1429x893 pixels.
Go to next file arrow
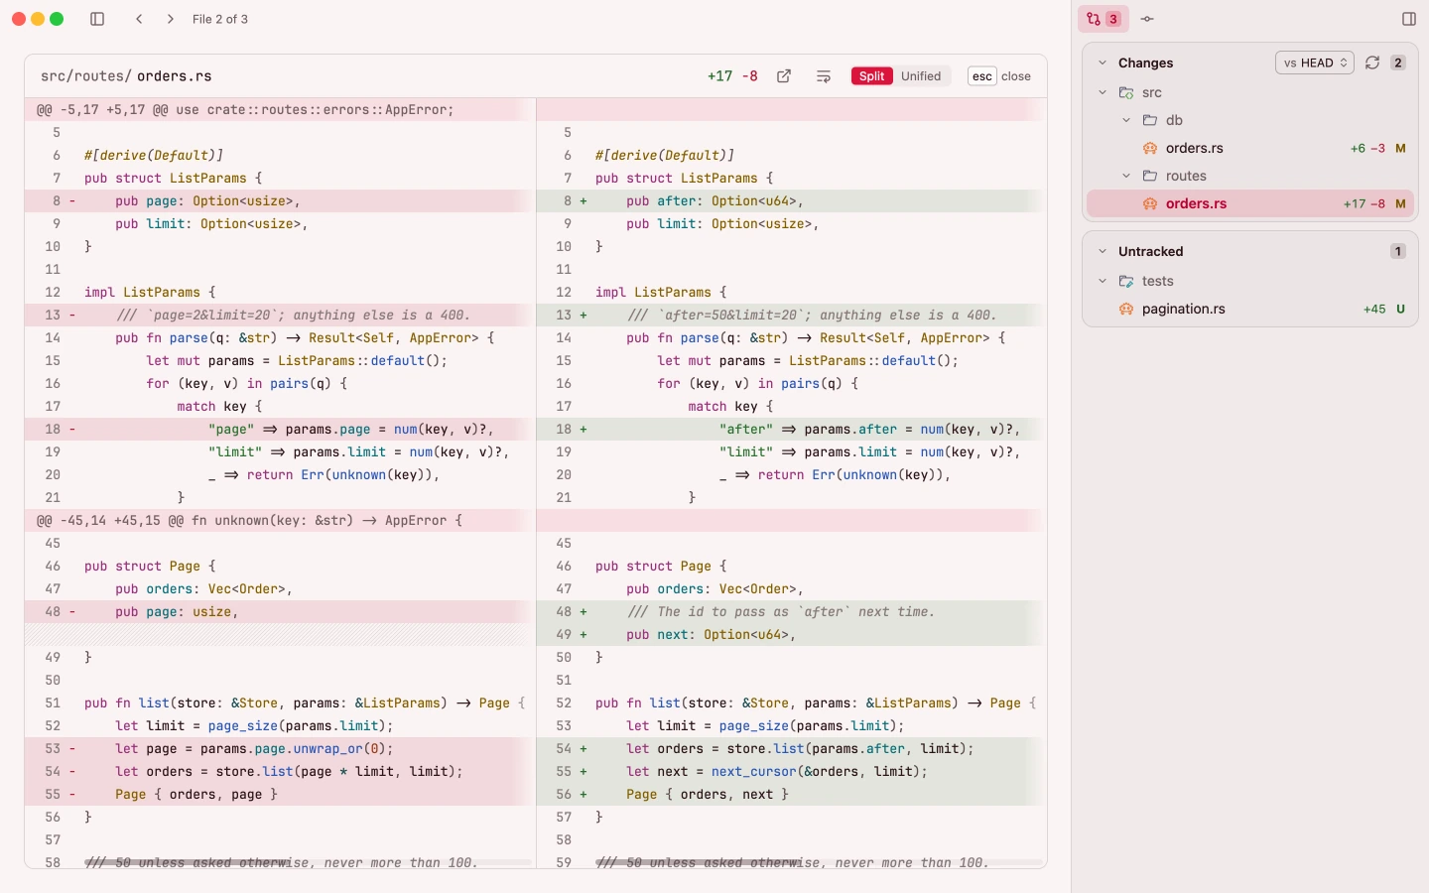(171, 19)
